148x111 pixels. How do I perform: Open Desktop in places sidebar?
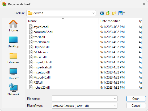point(13,42)
